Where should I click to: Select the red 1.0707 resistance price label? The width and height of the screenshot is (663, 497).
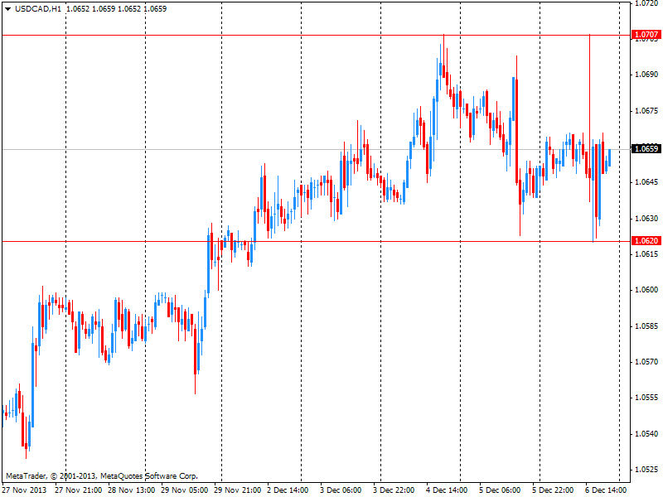coord(646,35)
